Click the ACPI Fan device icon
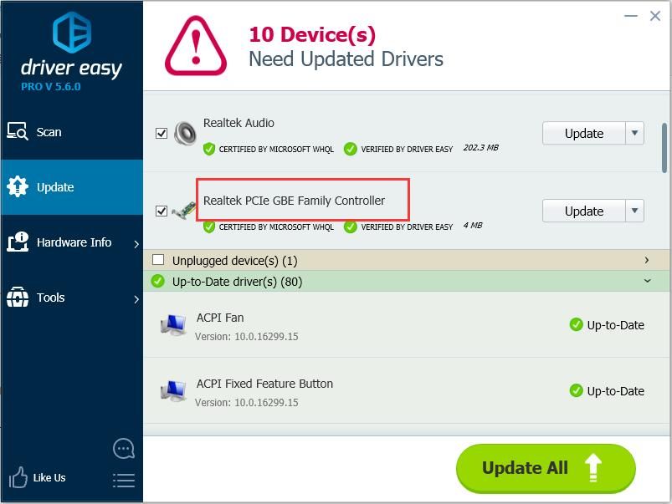This screenshot has height=504, width=672. click(x=173, y=325)
